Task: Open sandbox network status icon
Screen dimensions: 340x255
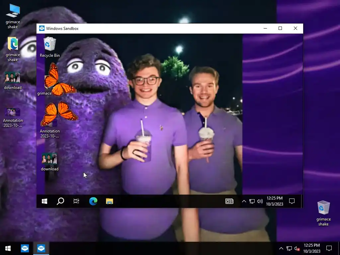Action: (252, 201)
